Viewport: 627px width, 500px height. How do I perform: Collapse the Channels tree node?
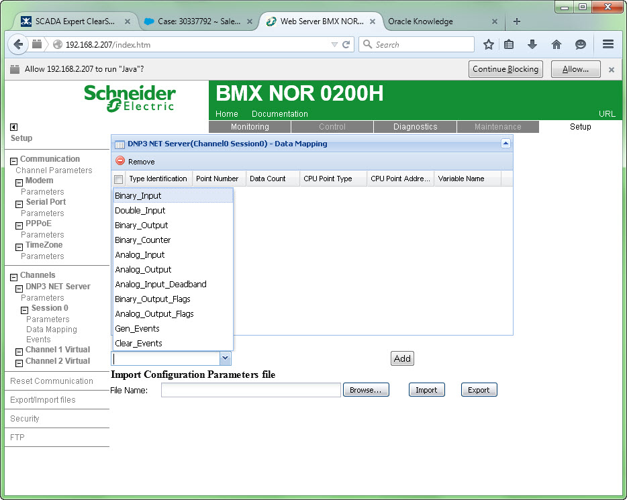pos(13,277)
